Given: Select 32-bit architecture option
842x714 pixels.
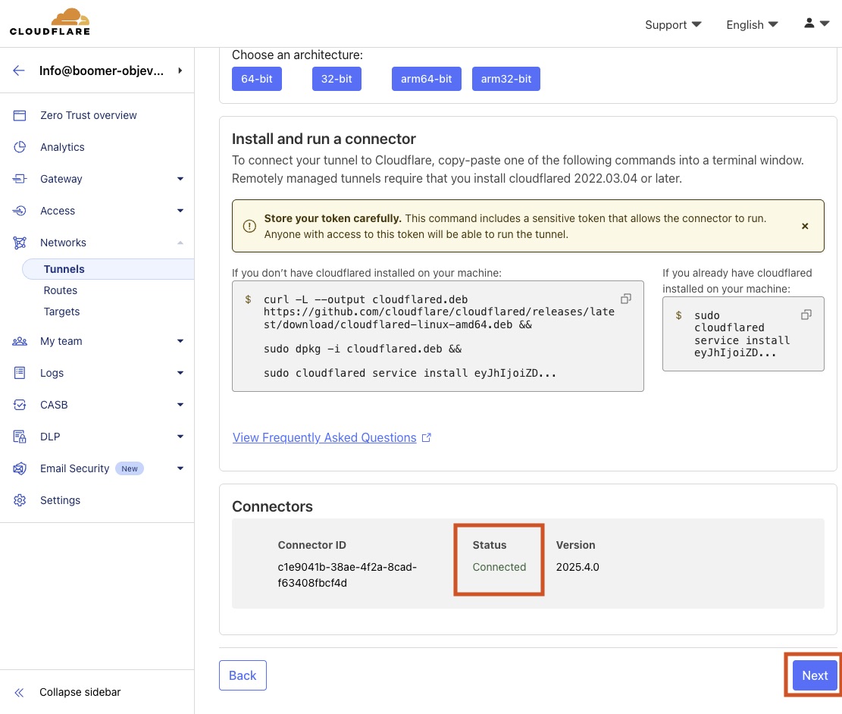Looking at the screenshot, I should [x=336, y=79].
